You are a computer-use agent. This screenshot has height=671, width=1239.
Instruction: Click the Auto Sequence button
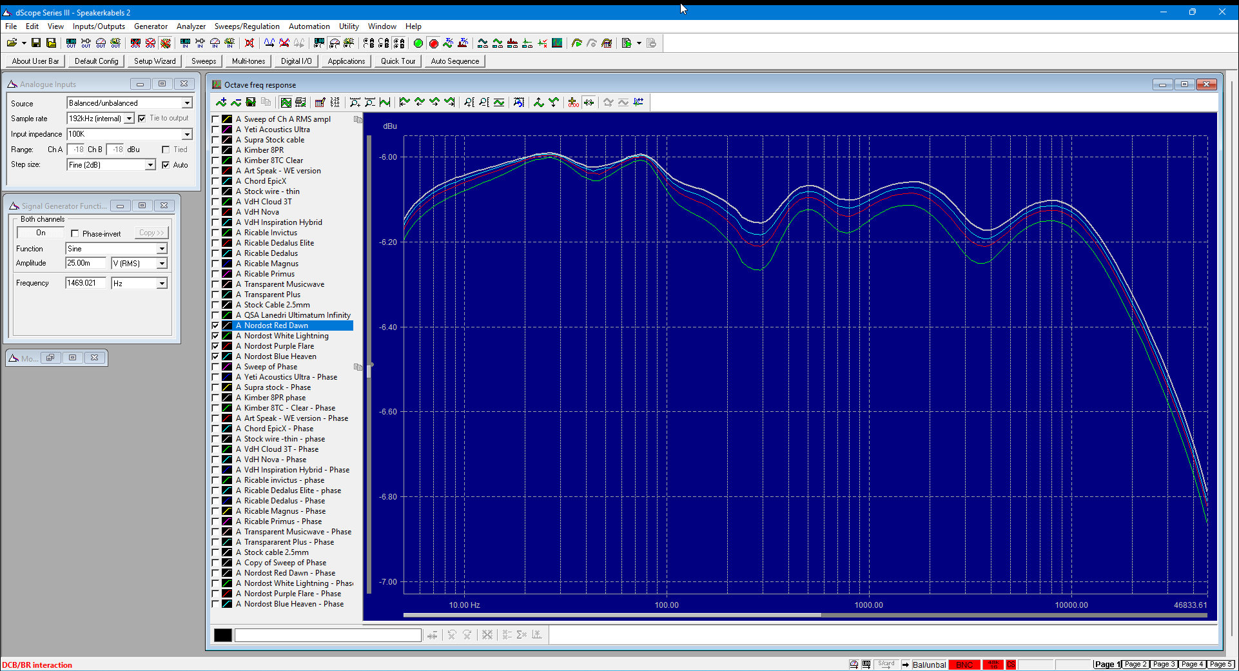[455, 61]
